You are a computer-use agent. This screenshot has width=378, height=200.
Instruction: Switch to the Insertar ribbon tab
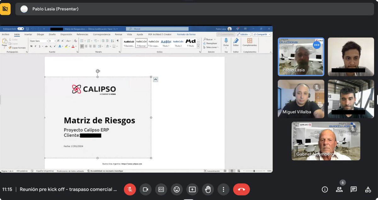28,34
